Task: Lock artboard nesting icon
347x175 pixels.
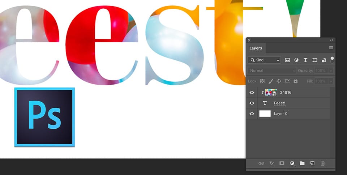Action: coord(287,81)
